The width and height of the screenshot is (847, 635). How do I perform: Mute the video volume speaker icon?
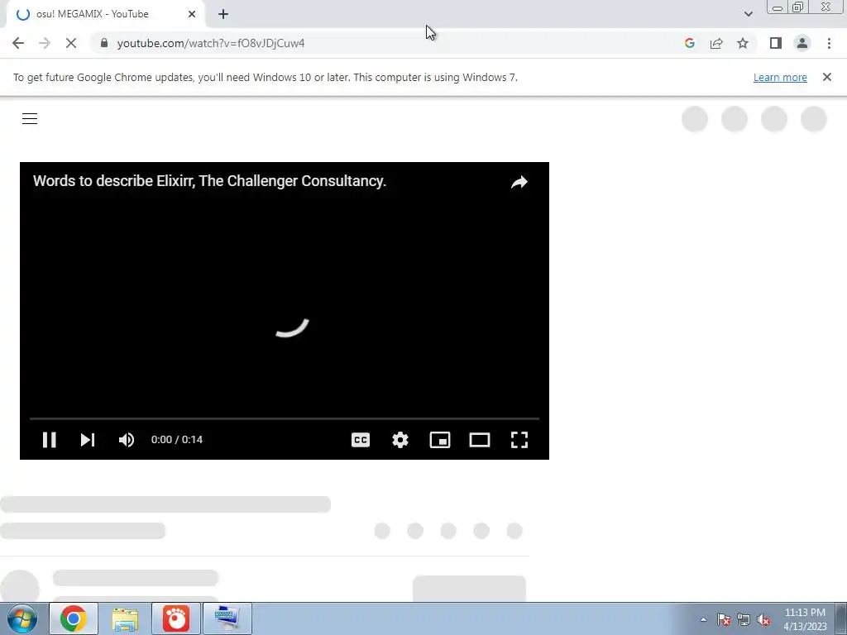coord(127,440)
